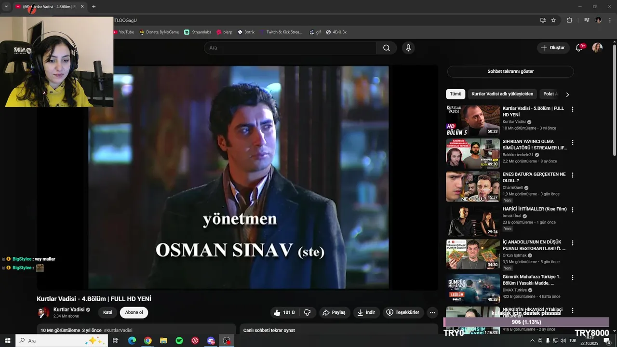
Task: Open Kurtlar Vadisi 5.Bölüm thumbnail
Action: tap(473, 120)
